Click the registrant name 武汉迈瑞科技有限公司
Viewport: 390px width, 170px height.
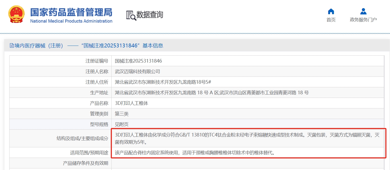pyautogui.click(x=137, y=72)
